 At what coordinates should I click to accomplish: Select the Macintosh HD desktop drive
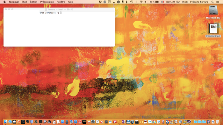tap(213, 12)
